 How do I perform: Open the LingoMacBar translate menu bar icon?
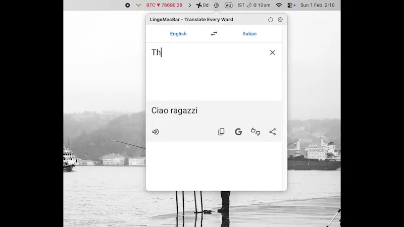point(217,5)
